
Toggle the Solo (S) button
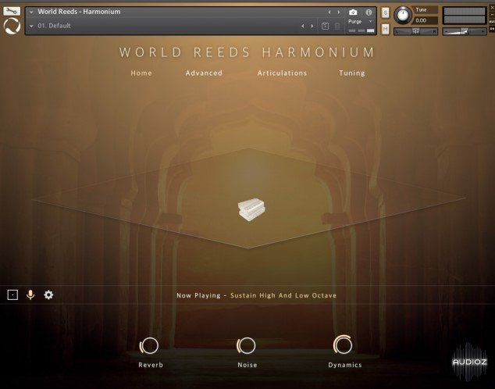(x=386, y=13)
